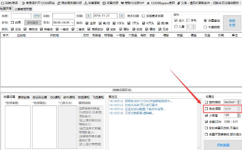Uncheck the 成人 passenger checkbox
The image size is (242, 150).
(x=176, y=20)
